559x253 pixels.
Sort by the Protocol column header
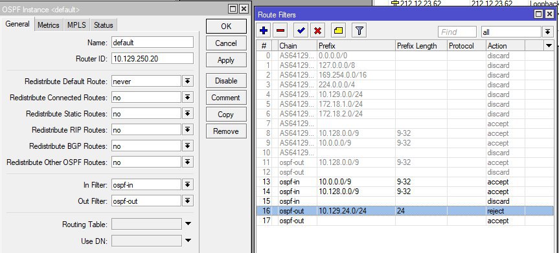[x=466, y=45]
